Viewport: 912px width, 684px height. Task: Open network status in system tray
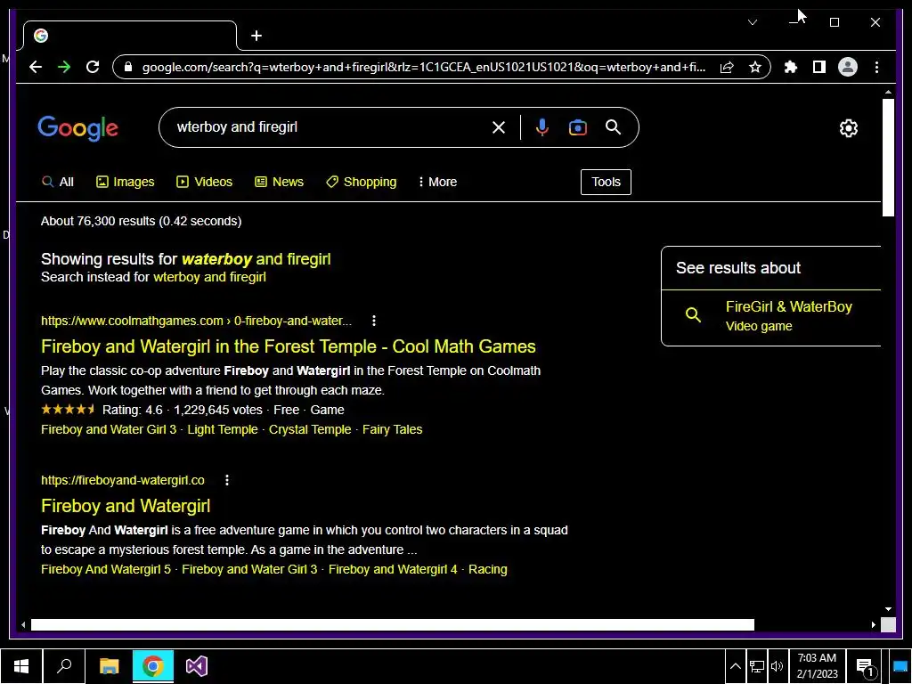[x=757, y=666]
